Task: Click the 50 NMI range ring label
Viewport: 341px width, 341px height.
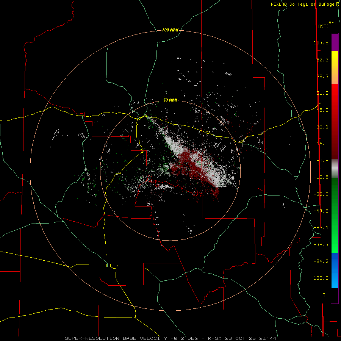Action: 170,100
